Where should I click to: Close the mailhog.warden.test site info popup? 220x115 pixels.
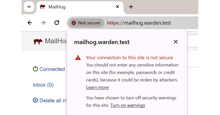coord(176,42)
